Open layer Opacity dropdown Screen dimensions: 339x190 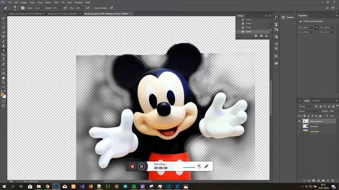coord(337,111)
